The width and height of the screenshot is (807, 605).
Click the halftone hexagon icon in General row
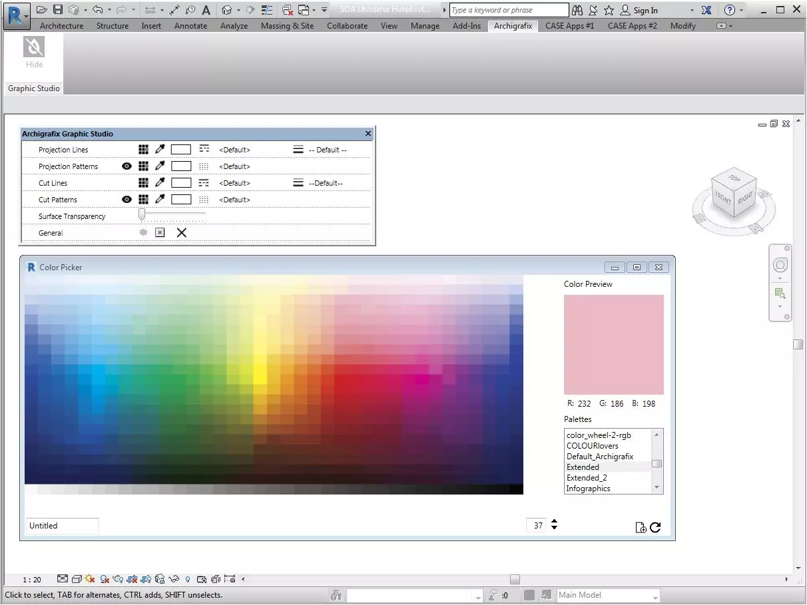(143, 232)
